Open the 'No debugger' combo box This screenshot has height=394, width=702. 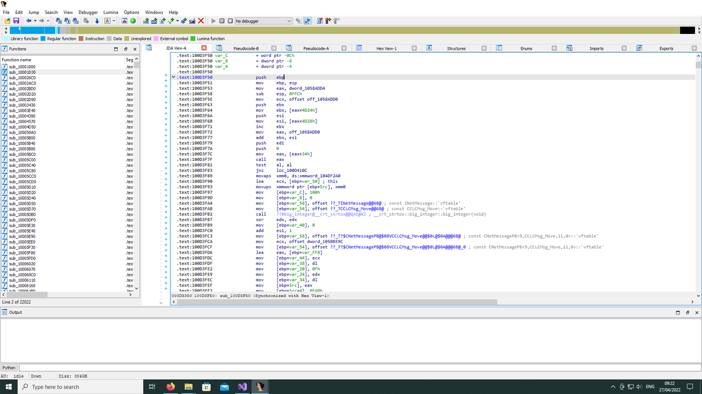263,21
